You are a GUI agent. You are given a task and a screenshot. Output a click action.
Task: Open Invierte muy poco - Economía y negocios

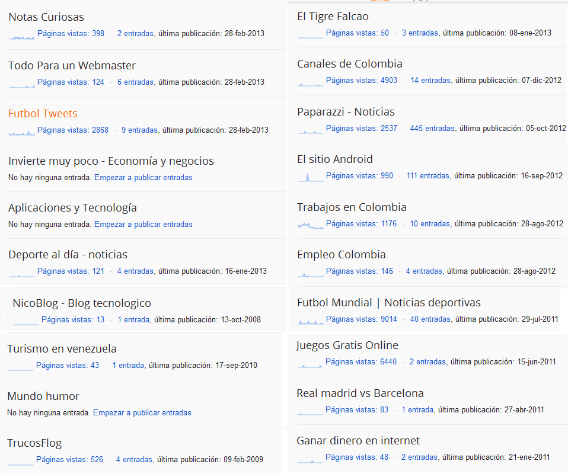[111, 161]
